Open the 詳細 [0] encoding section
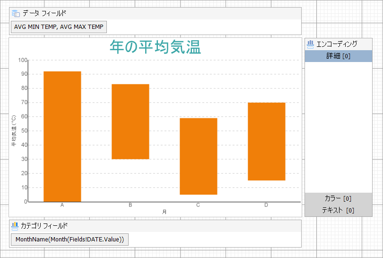Screen dimensions: 383x258 pos(338,56)
